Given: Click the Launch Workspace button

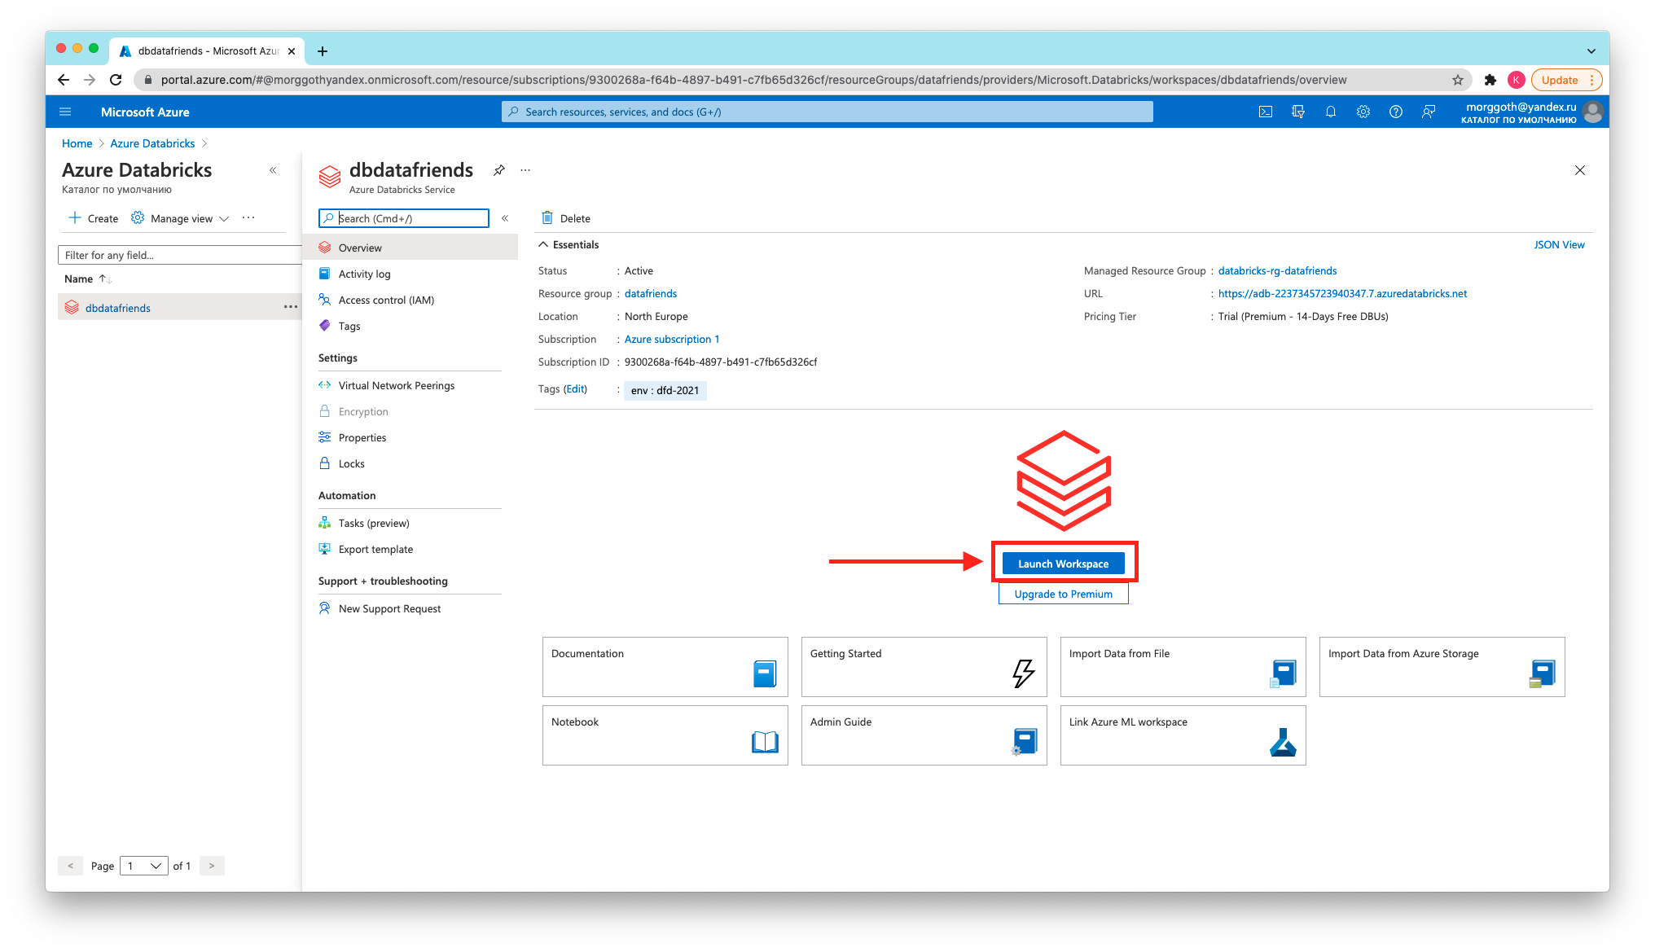Looking at the screenshot, I should coord(1063,564).
